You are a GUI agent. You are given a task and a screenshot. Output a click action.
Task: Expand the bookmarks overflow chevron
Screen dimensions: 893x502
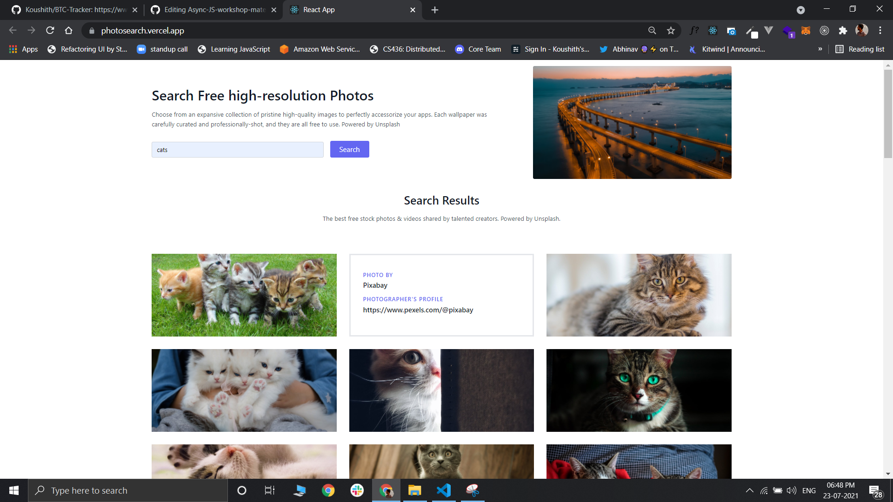click(x=821, y=49)
